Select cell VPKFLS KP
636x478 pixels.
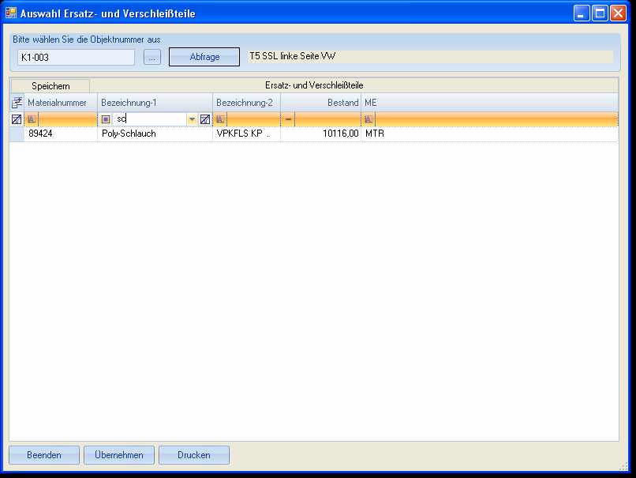[x=247, y=134]
